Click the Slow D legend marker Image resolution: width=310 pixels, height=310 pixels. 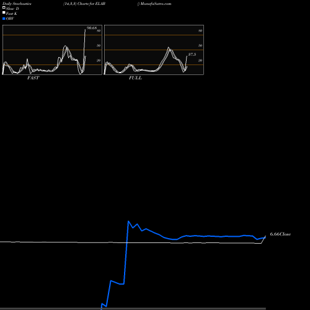[x=4, y=7]
